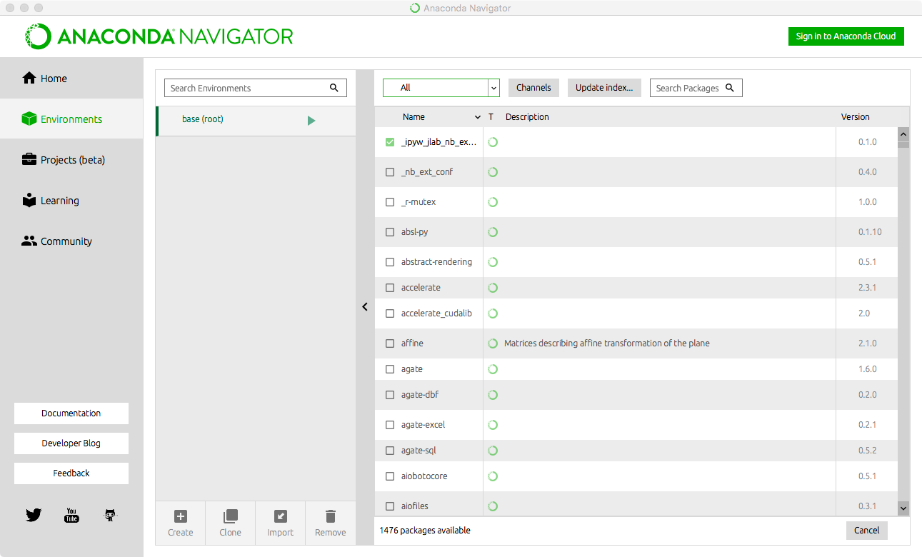Click the Twitter icon in sidebar
This screenshot has height=557, width=922.
pos(34,515)
